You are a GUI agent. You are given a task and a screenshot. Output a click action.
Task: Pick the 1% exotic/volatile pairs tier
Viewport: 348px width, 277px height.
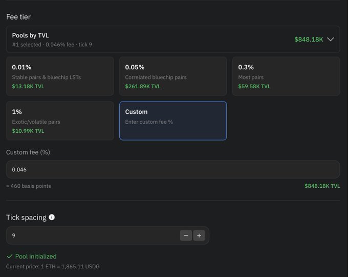tap(60, 121)
